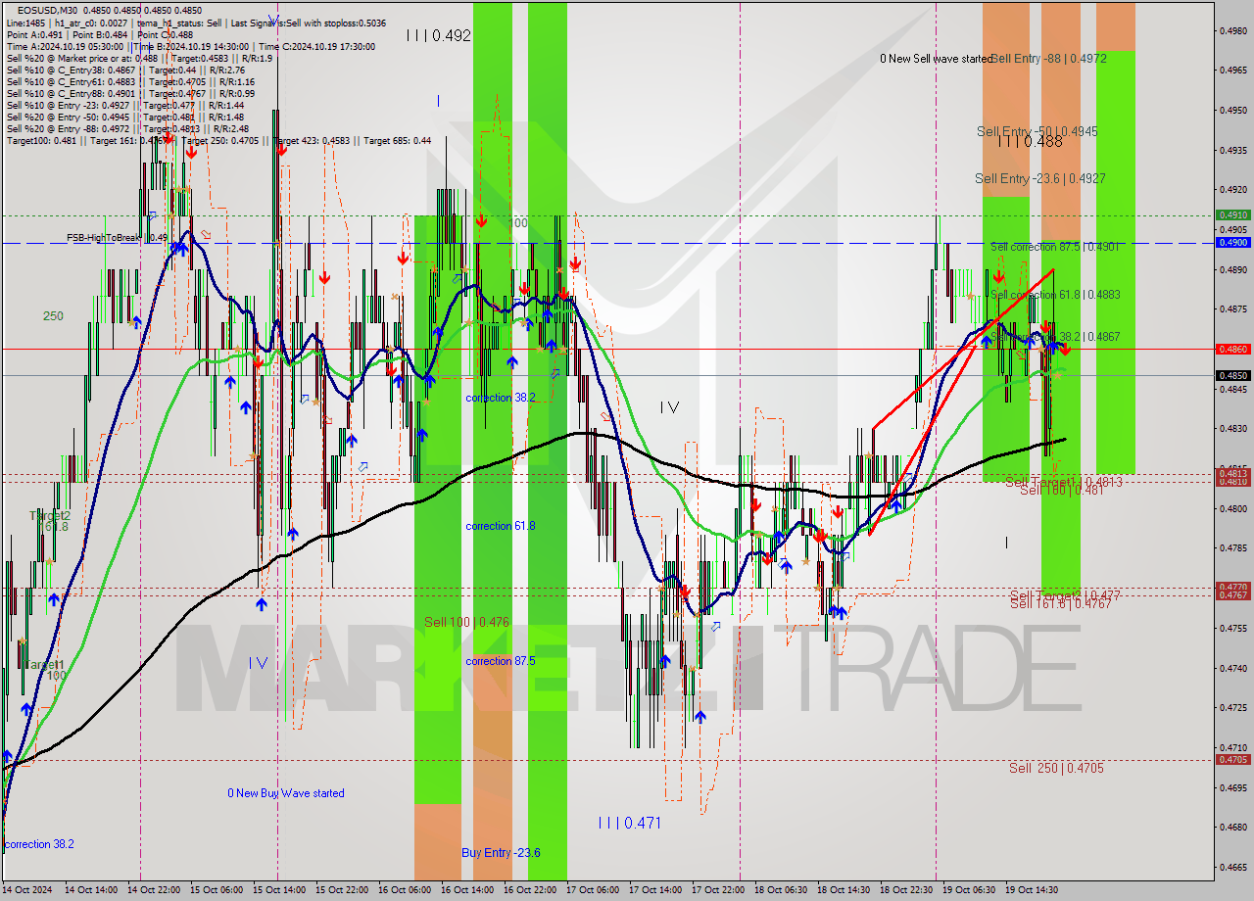The image size is (1254, 901).
Task: Click the 'I I I 0.488' wave label
Action: pyautogui.click(x=1030, y=141)
